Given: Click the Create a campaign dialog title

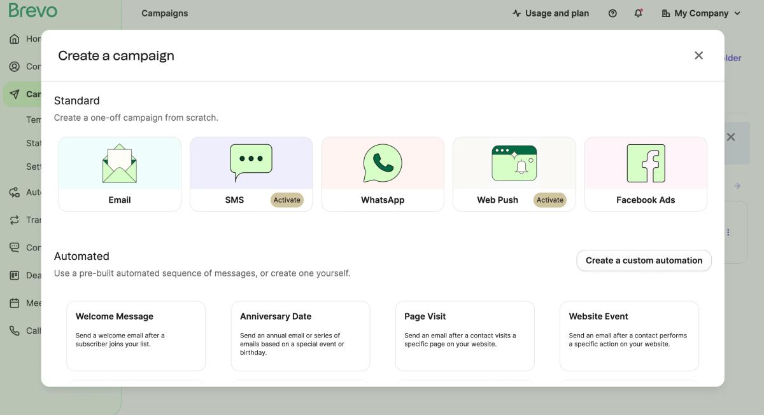Looking at the screenshot, I should coord(116,55).
